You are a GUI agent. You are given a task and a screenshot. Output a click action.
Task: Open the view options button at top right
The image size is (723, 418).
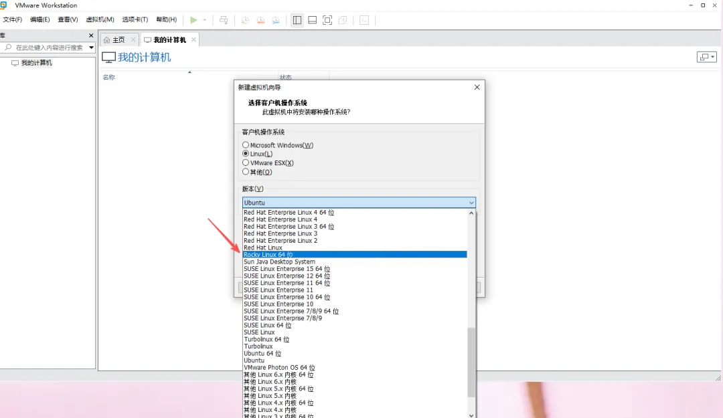[706, 57]
